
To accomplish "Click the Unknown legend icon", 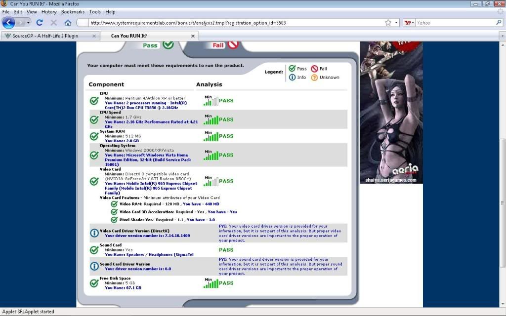I will pyautogui.click(x=314, y=78).
